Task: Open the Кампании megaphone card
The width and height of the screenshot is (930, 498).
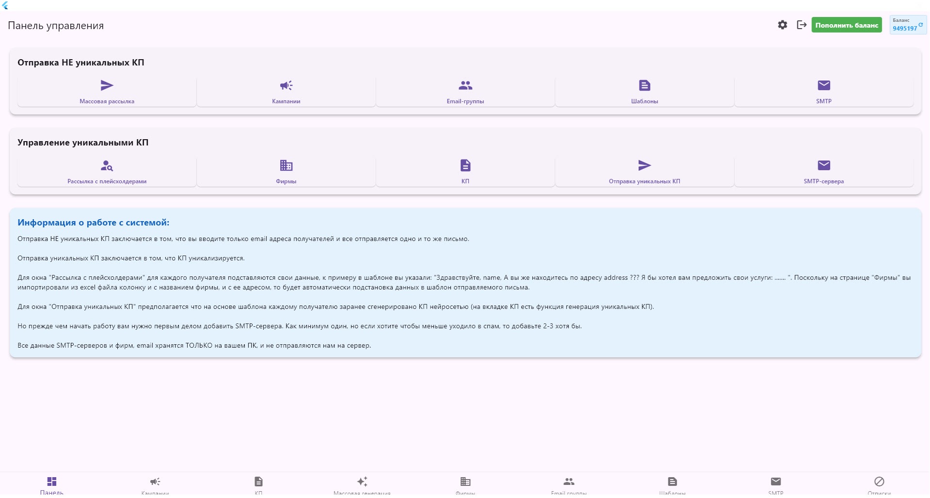Action: pos(286,92)
